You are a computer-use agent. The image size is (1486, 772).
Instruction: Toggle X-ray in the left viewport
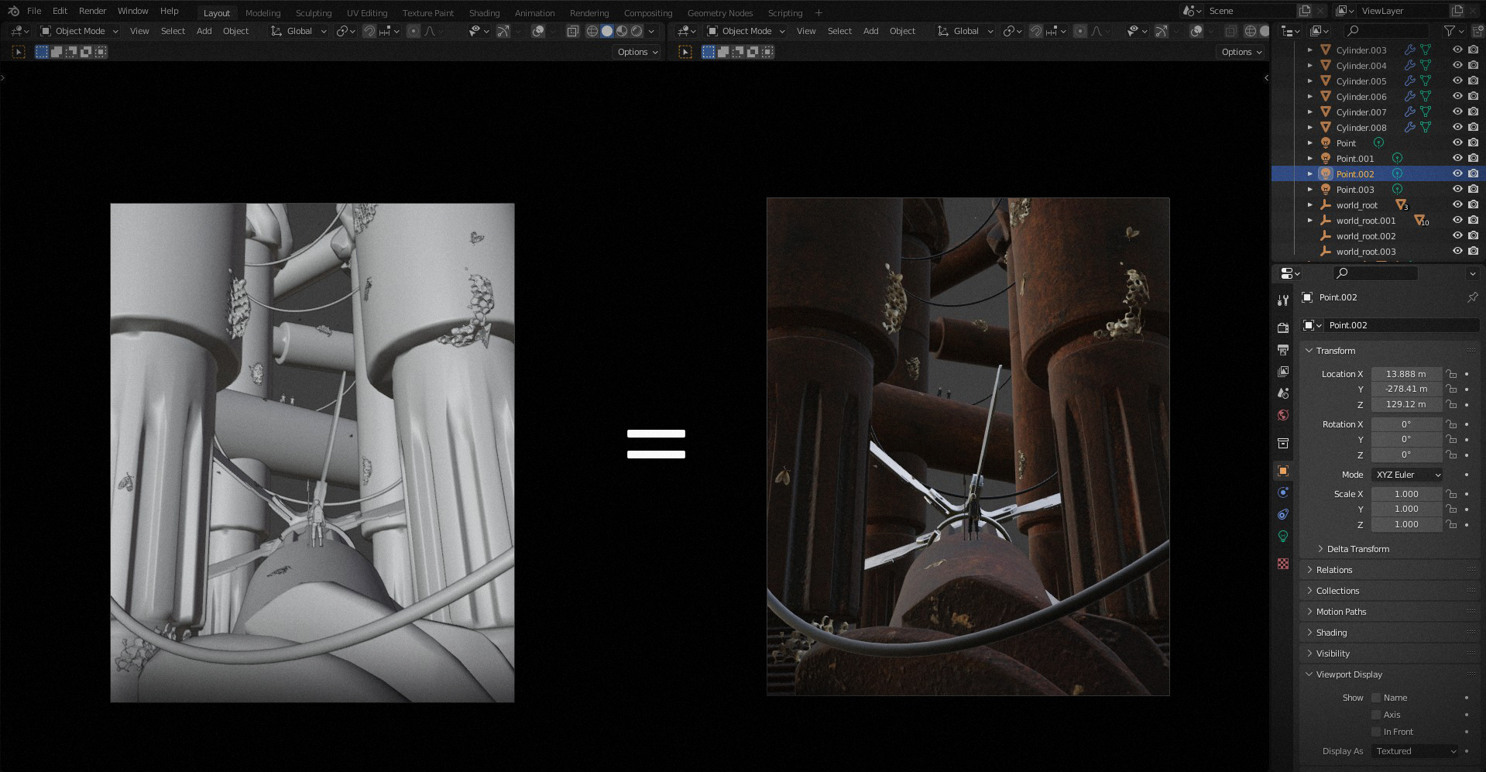point(572,31)
